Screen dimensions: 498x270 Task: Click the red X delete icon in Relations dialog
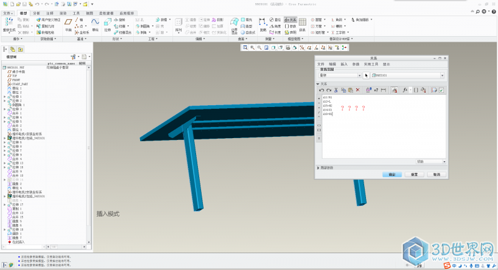(357, 90)
